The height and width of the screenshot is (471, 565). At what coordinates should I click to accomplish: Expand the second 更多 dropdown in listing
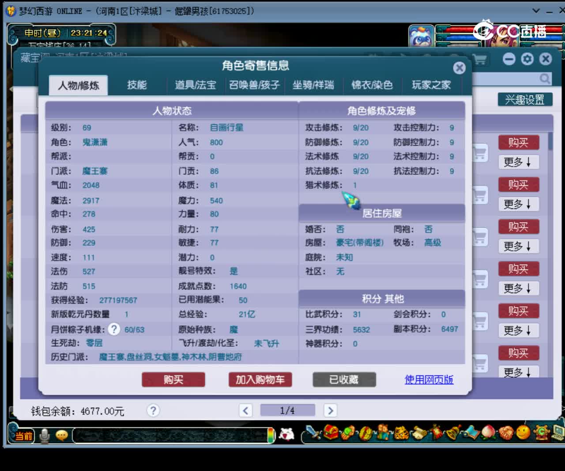[519, 204]
